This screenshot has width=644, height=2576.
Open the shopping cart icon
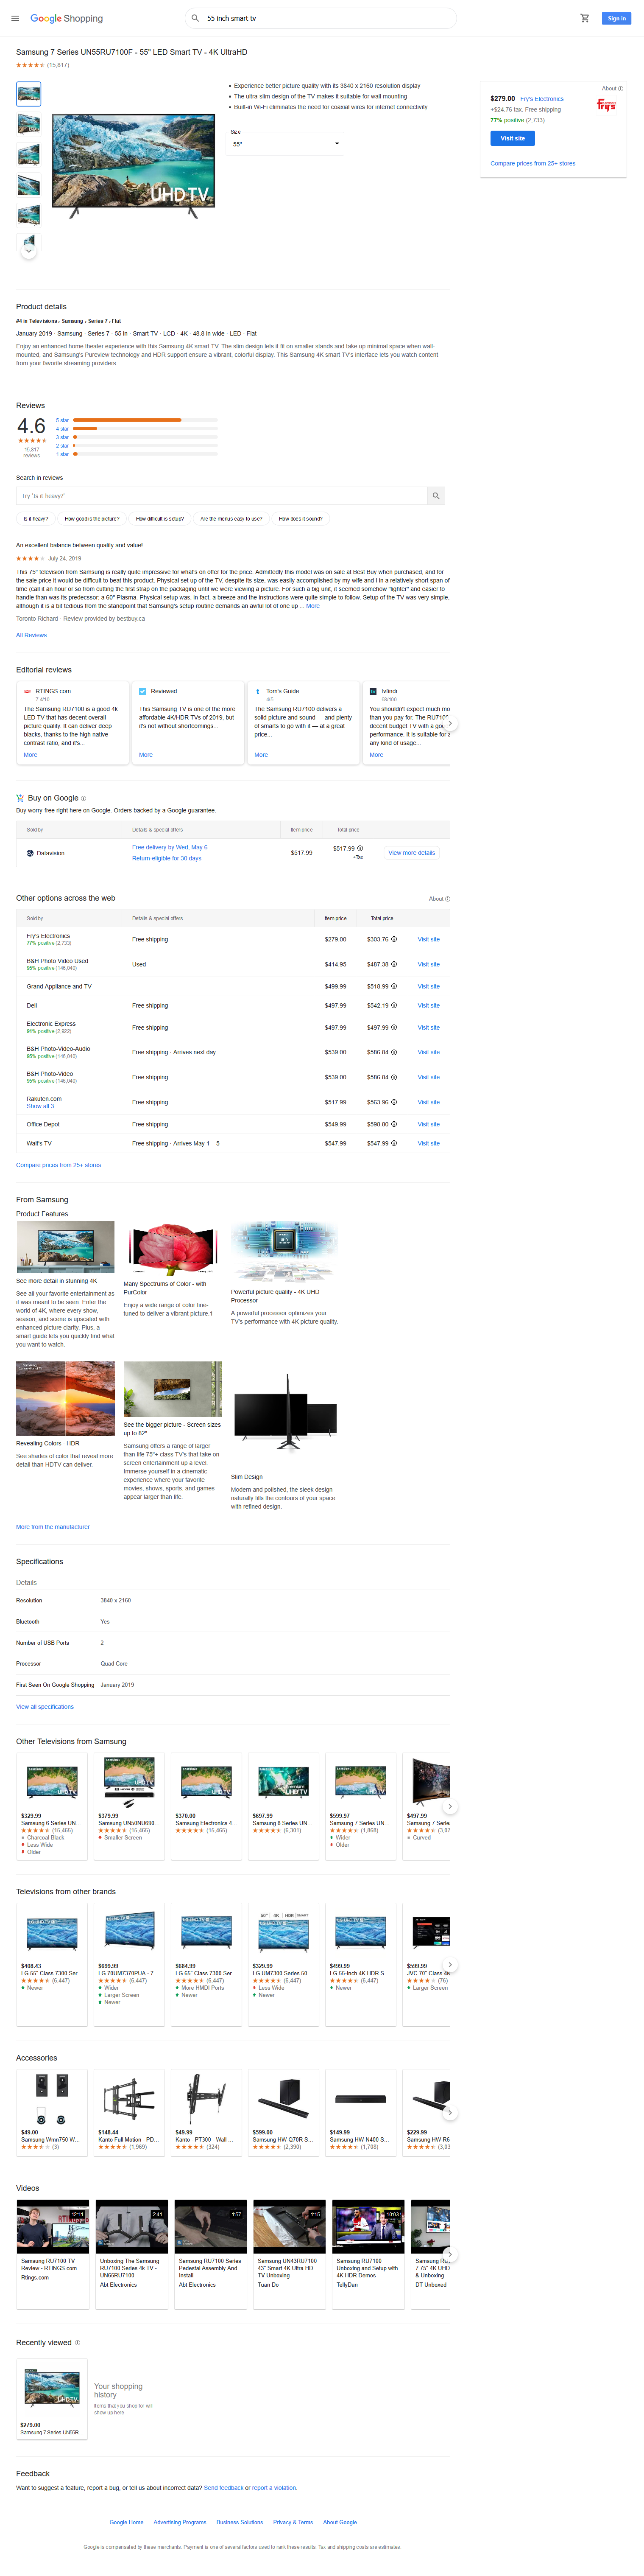pyautogui.click(x=585, y=18)
